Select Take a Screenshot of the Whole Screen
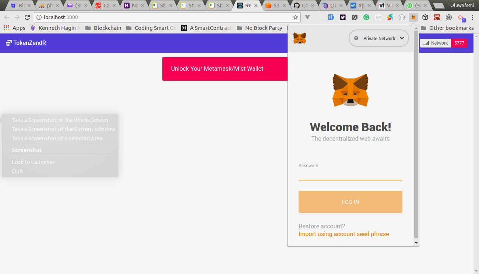This screenshot has width=479, height=274. point(60,120)
